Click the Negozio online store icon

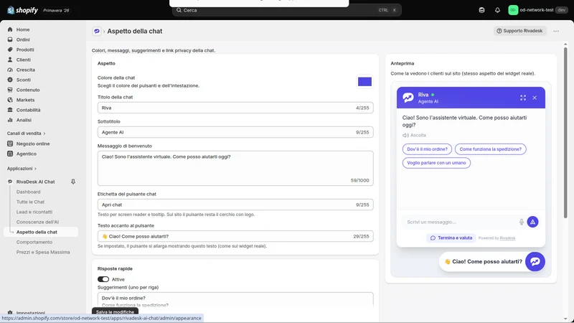coord(10,144)
